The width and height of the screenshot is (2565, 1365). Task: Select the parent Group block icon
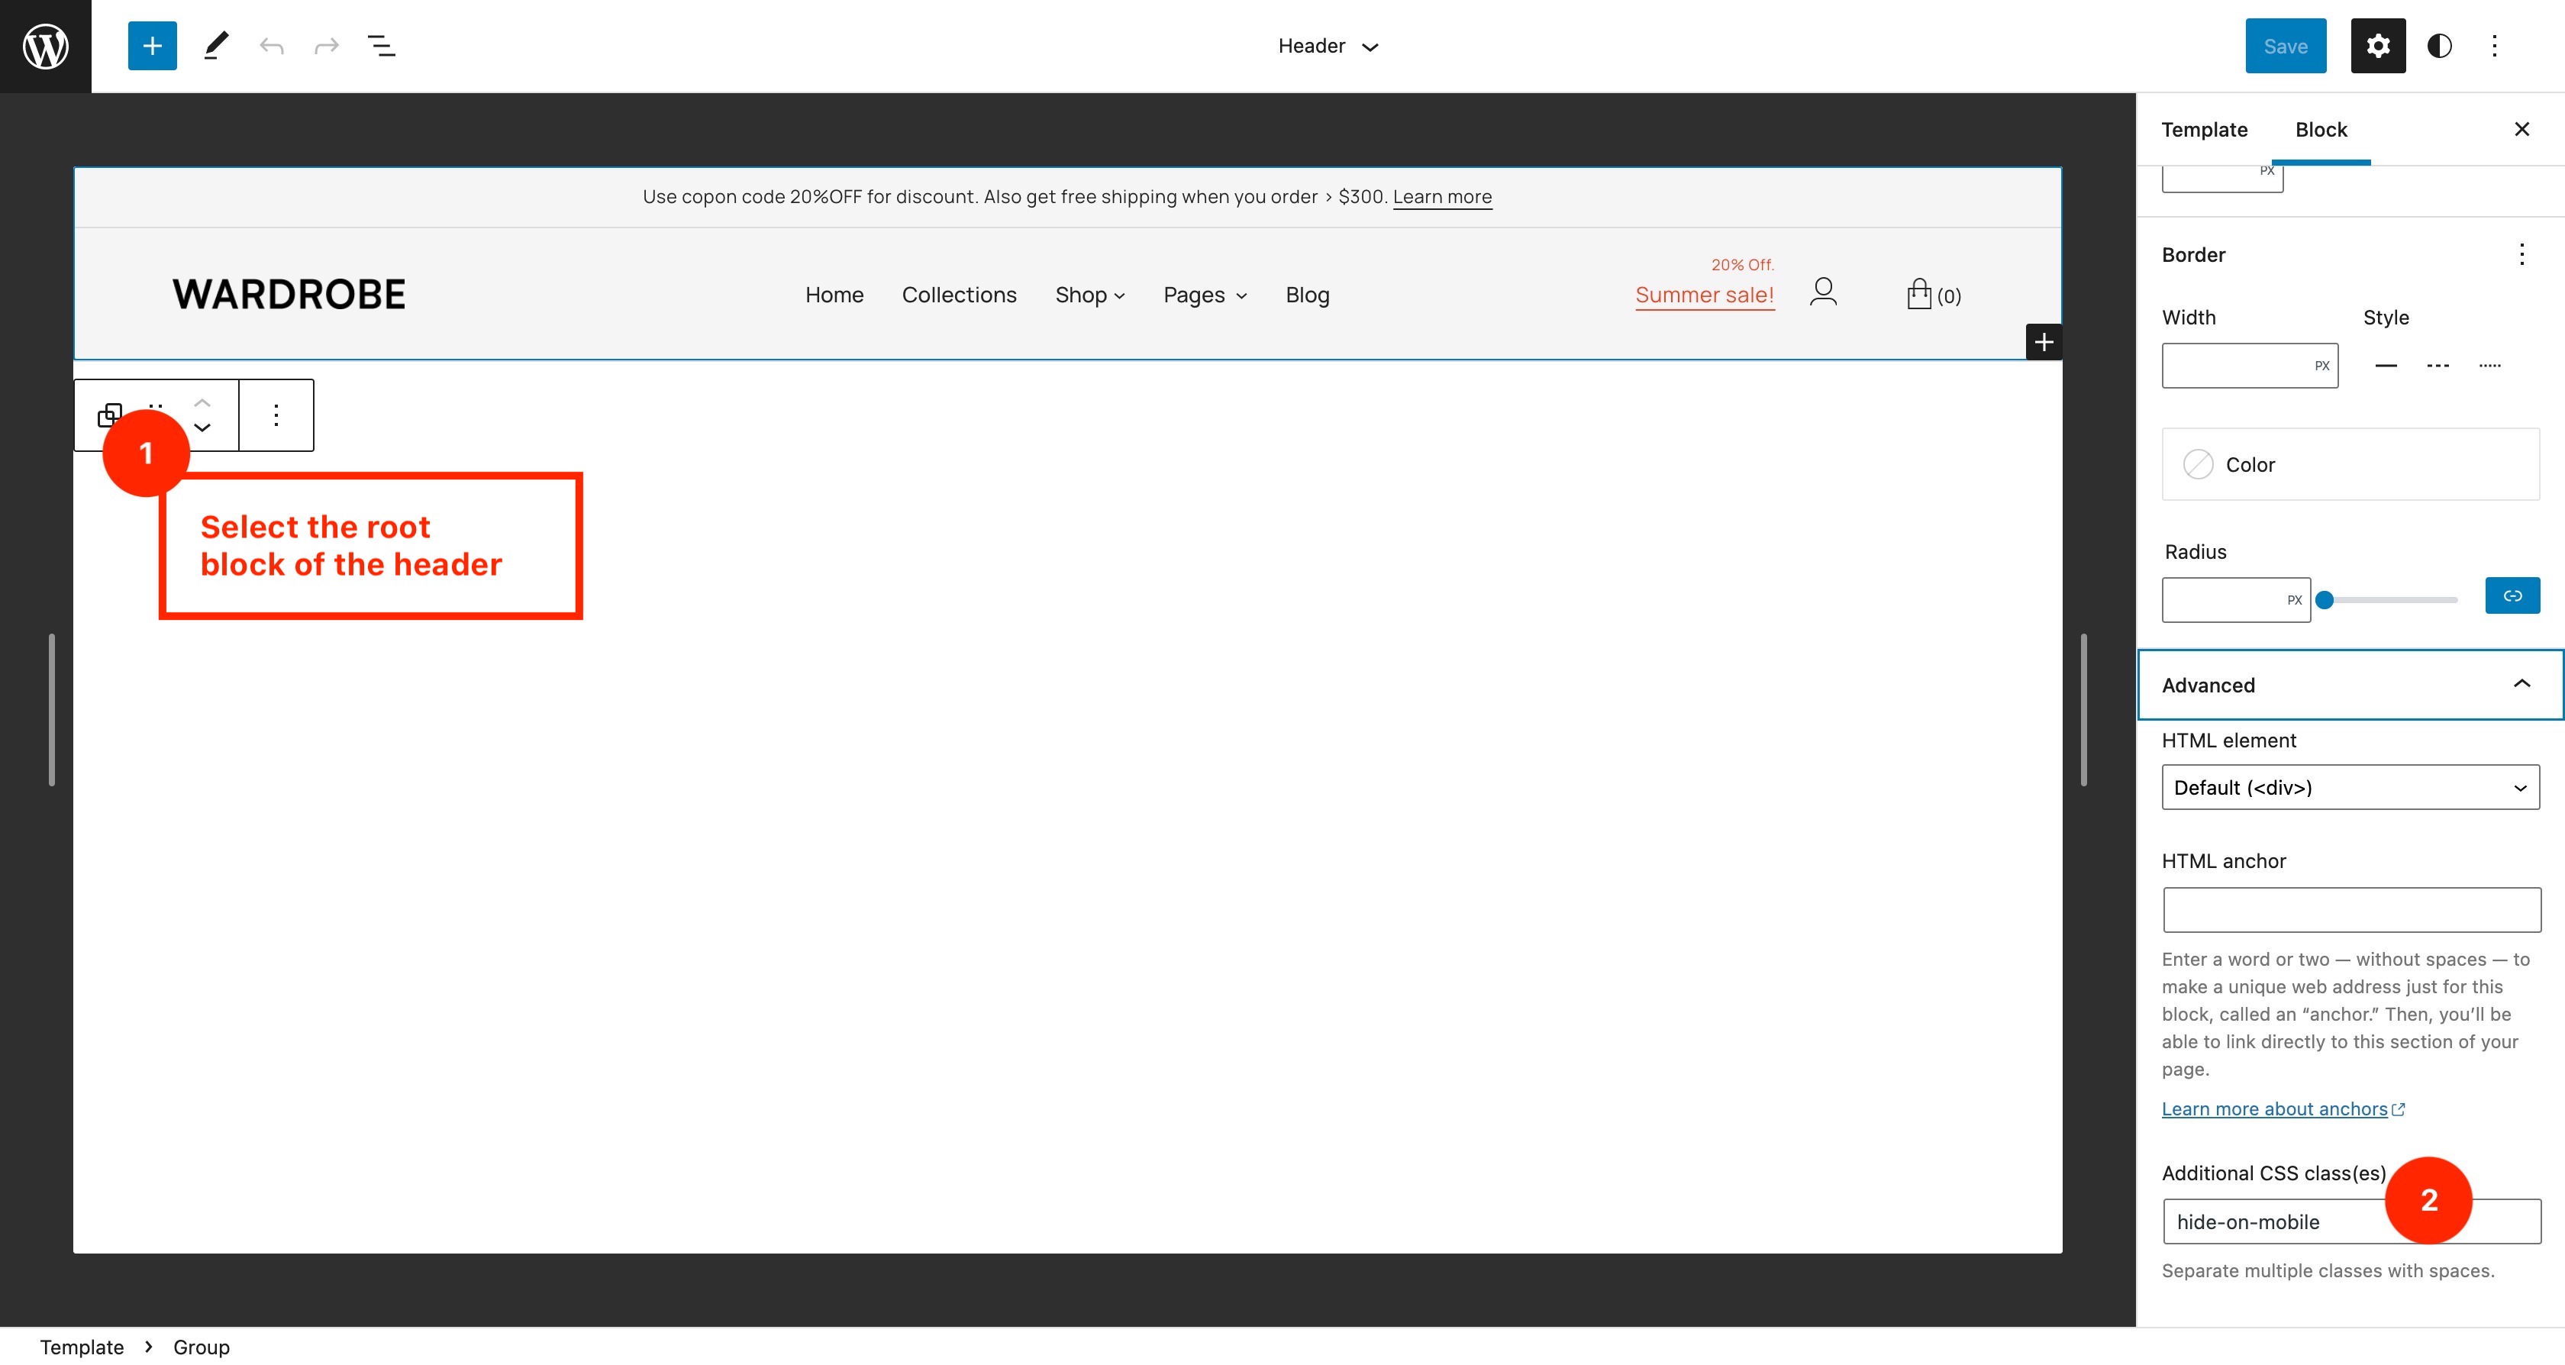click(109, 415)
